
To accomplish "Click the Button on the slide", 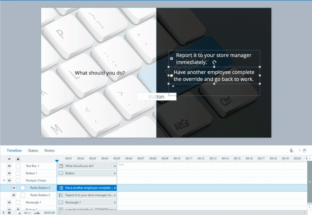I will [156, 97].
